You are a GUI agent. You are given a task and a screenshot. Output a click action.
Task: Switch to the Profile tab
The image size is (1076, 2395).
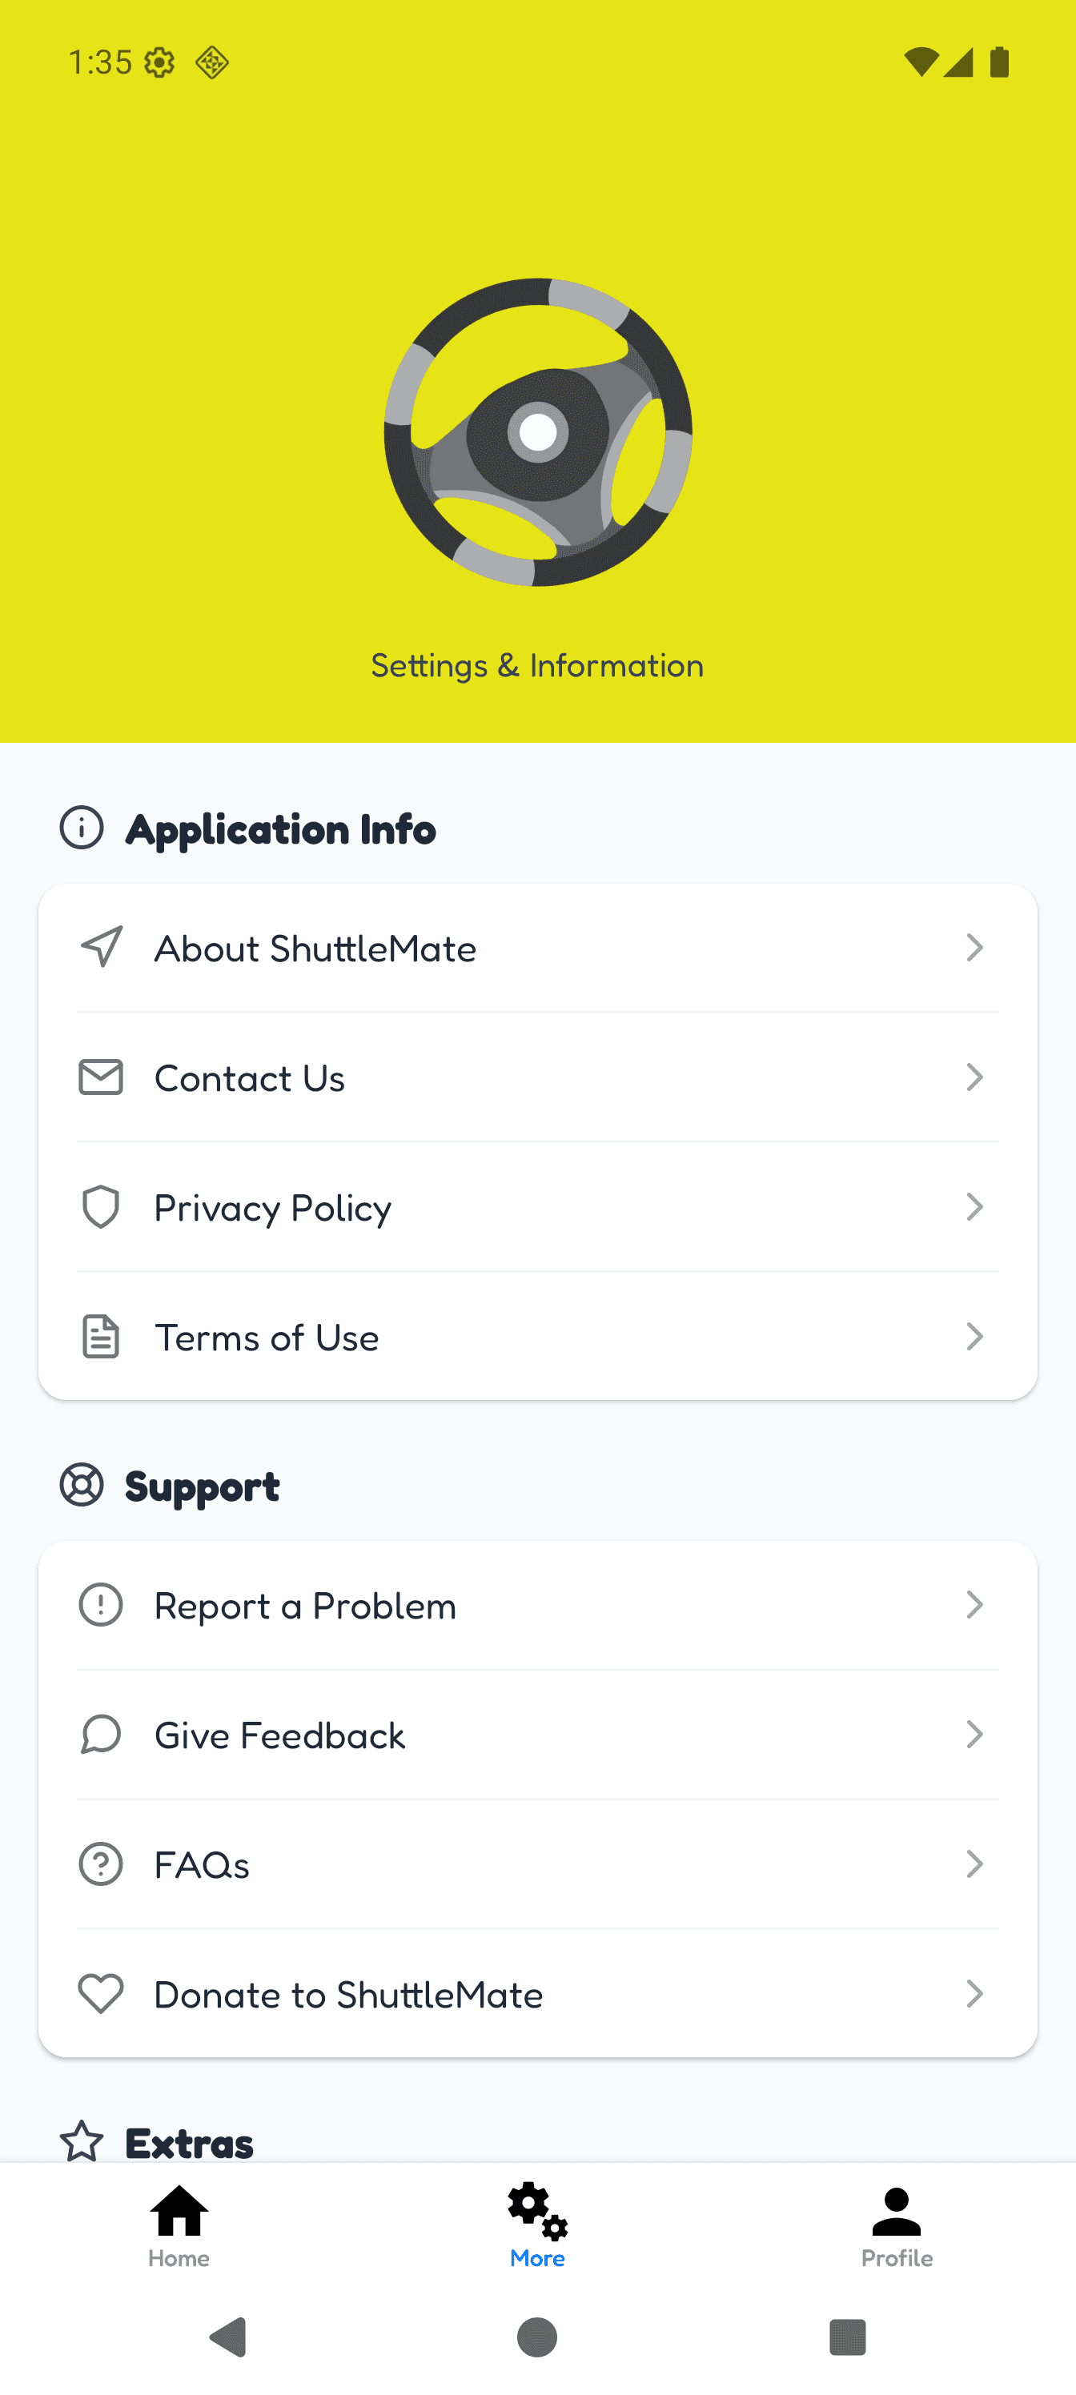coord(897,2226)
